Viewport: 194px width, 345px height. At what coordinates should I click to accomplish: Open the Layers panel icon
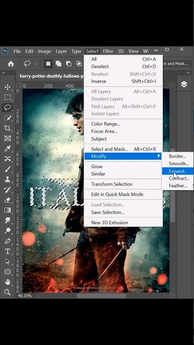click(184, 84)
